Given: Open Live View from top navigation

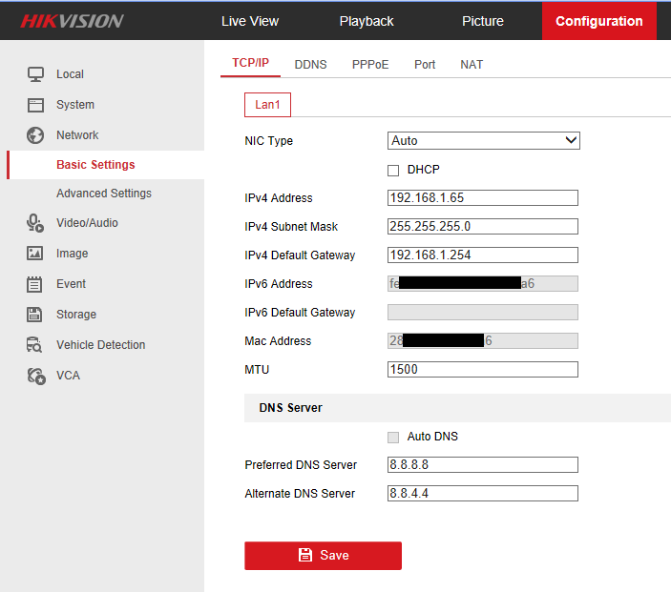Looking at the screenshot, I should tap(250, 21).
